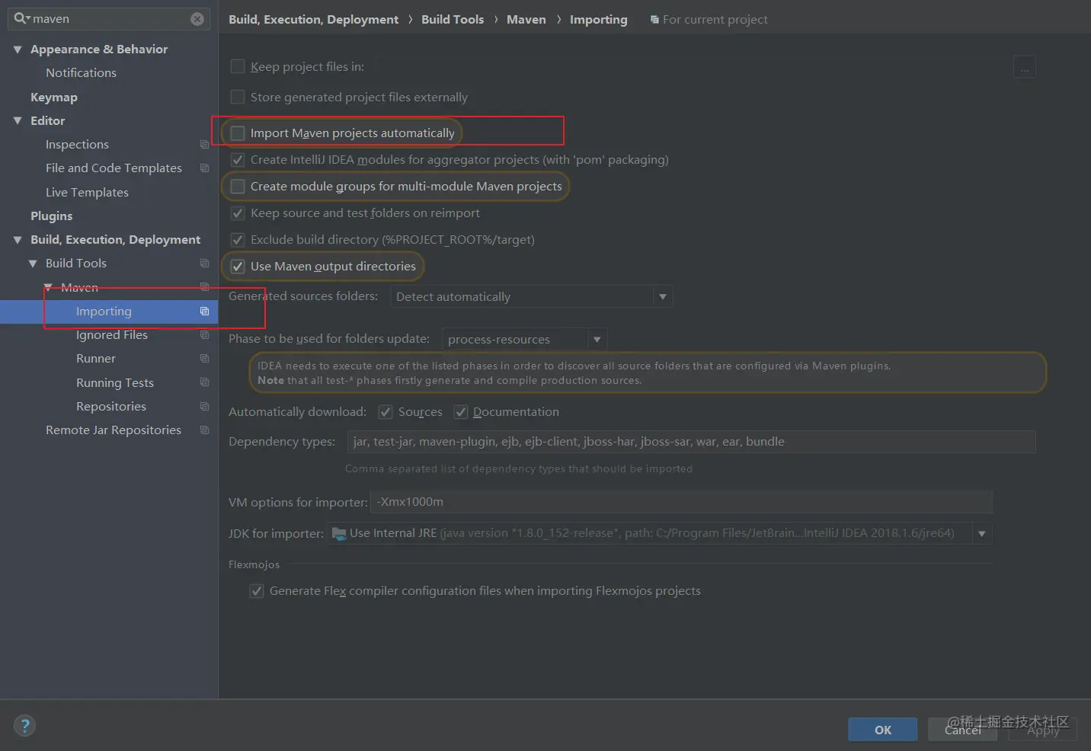Click browse button for Keep project files
This screenshot has height=751, width=1091.
(1025, 67)
